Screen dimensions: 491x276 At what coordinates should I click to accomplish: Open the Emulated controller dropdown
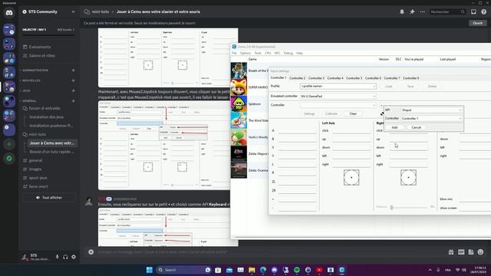(338, 97)
